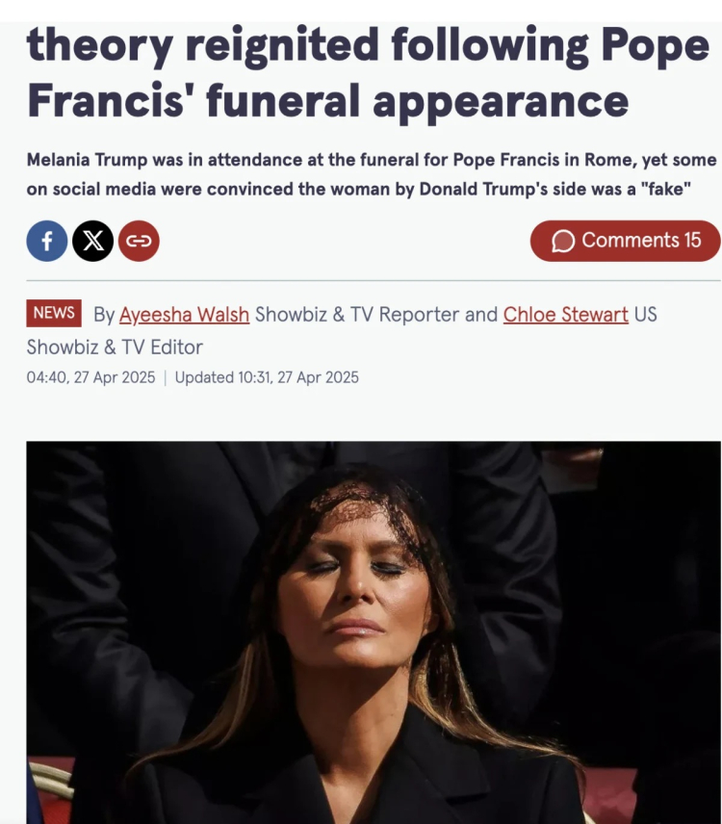Click the Updated 10:31 timestamp

tap(267, 377)
